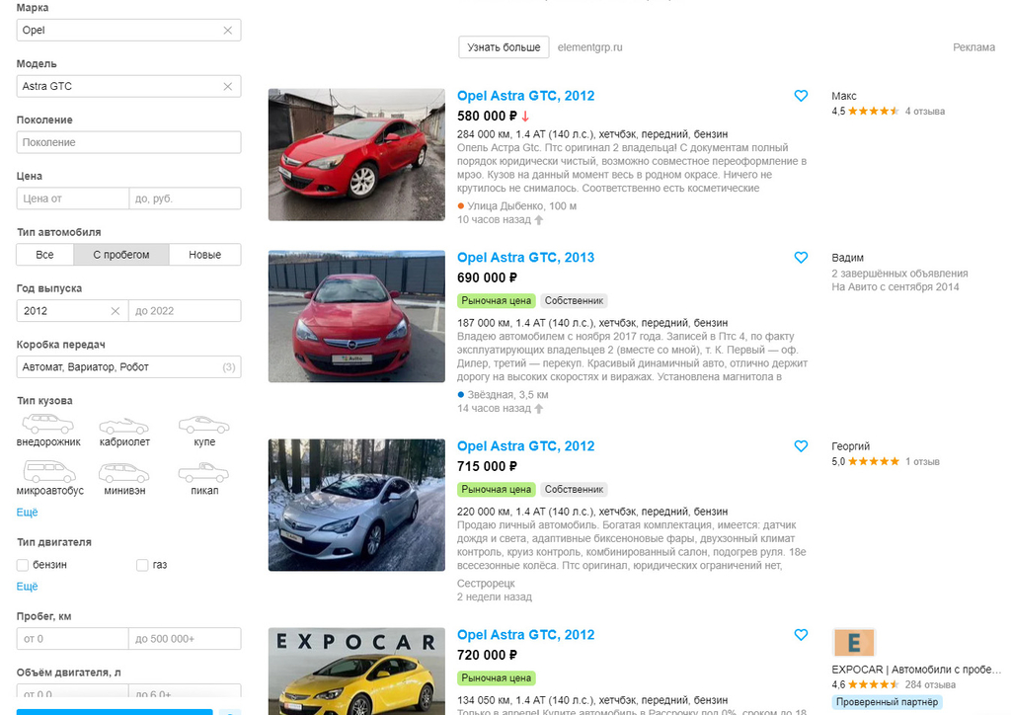Open the Коробка передач dropdown
This screenshot has height=715, width=1011.
tap(129, 366)
